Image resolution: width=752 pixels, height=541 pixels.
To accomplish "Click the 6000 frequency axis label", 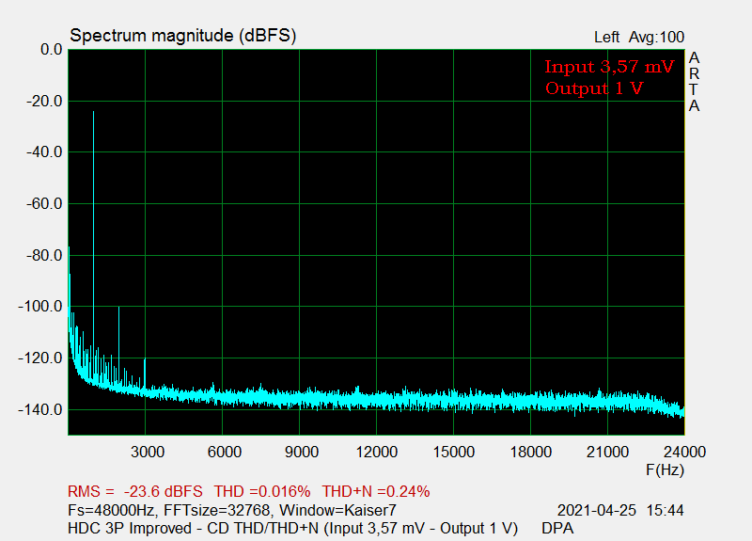I will [224, 452].
